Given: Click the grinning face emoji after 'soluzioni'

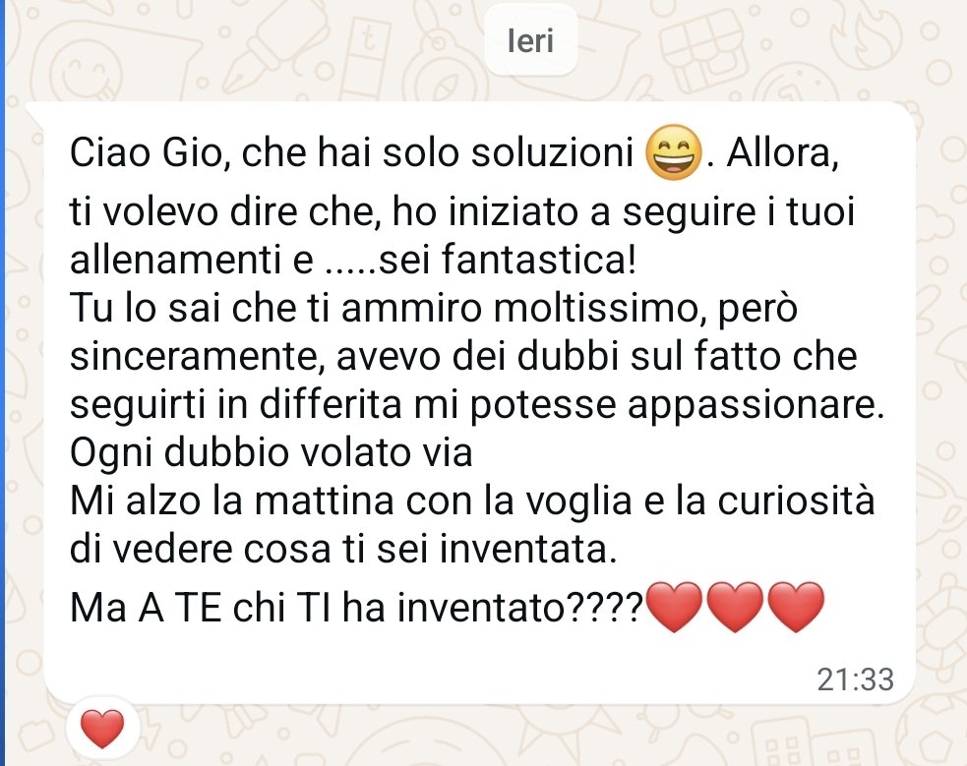Looking at the screenshot, I should click(x=674, y=151).
